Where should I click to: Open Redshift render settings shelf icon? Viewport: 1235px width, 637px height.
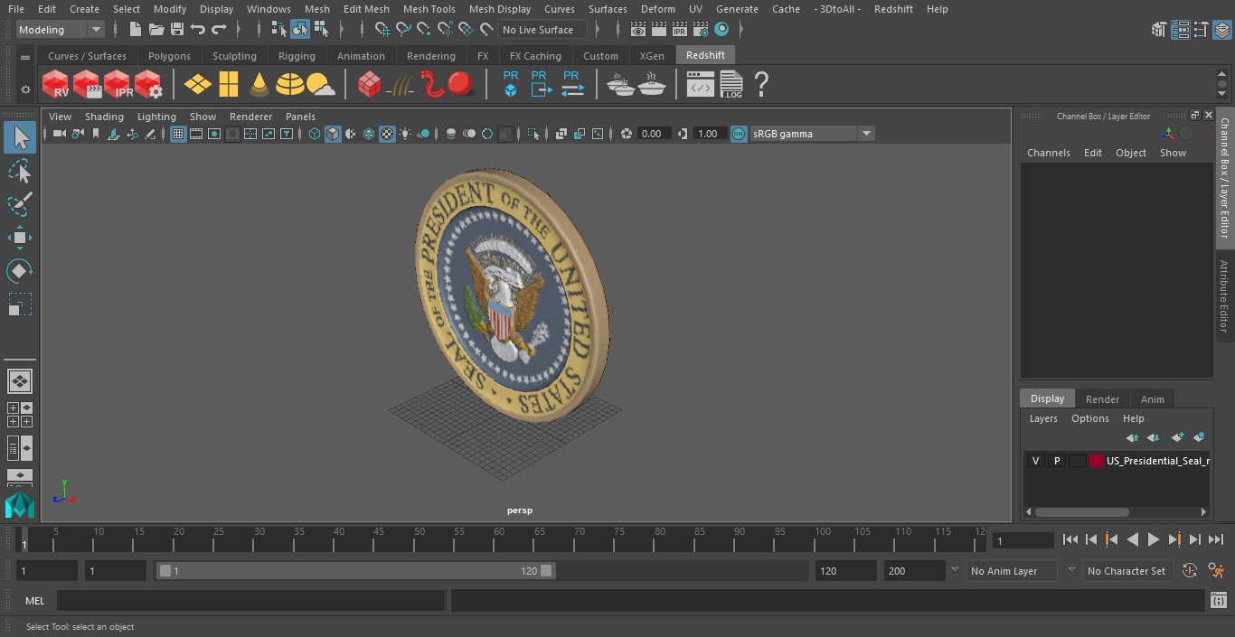(148, 85)
